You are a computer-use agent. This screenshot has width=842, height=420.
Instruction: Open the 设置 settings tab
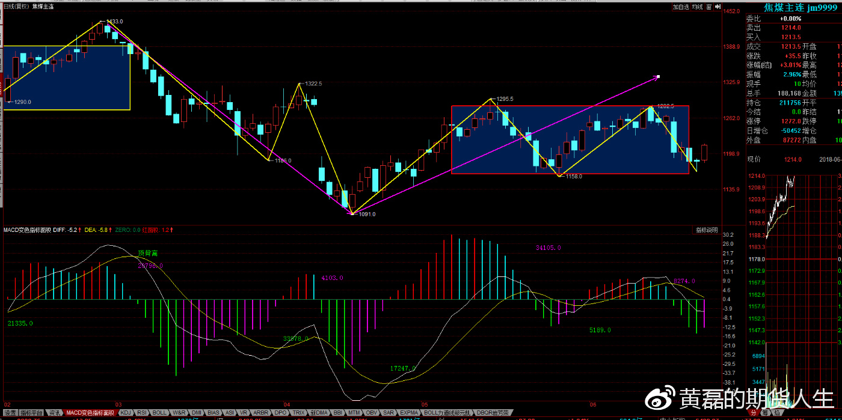pyautogui.click(x=10, y=413)
